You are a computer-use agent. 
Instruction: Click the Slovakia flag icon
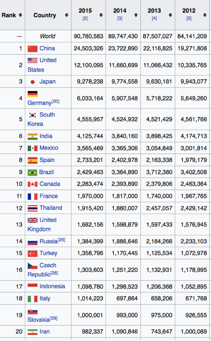coord(33,311)
